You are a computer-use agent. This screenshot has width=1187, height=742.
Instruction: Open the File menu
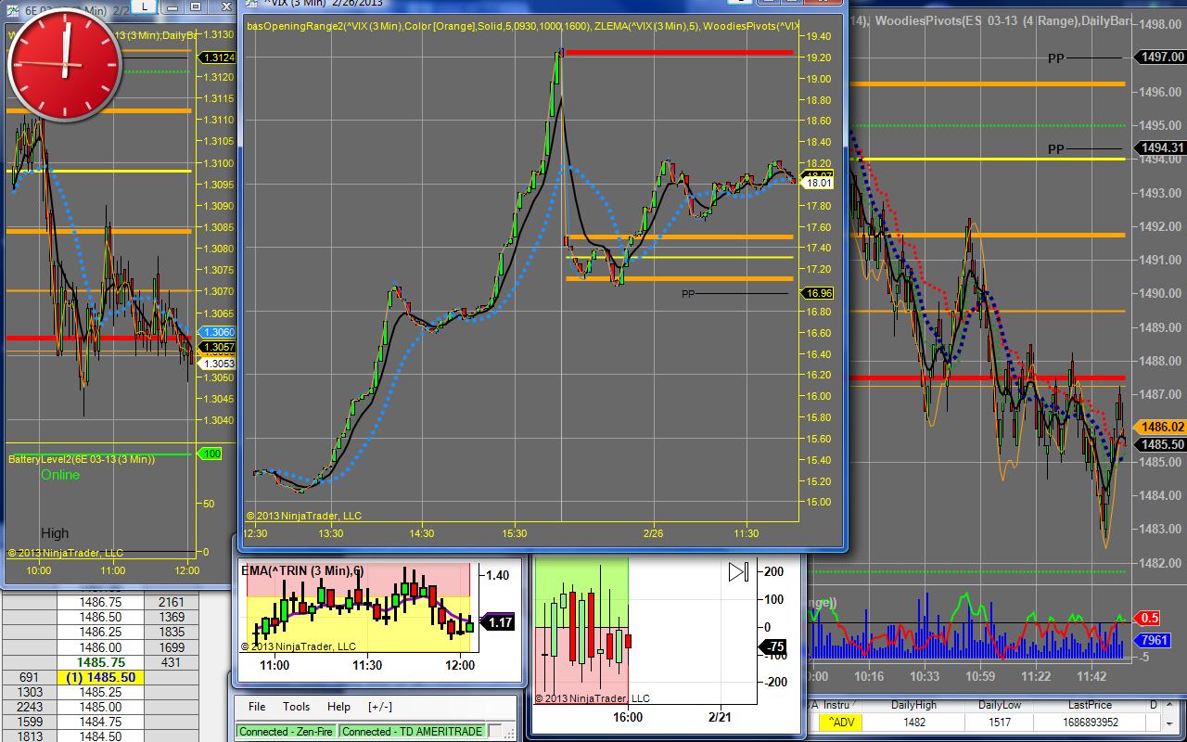click(x=257, y=707)
